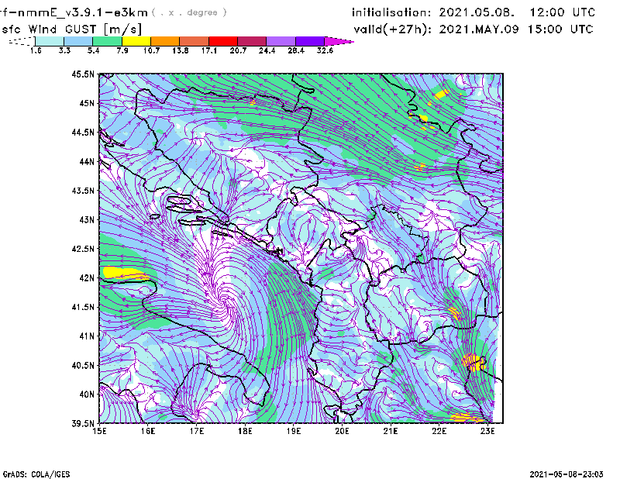Click the 41N latitude label
Image resolution: width=620 pixels, height=479 pixels.
87,336
